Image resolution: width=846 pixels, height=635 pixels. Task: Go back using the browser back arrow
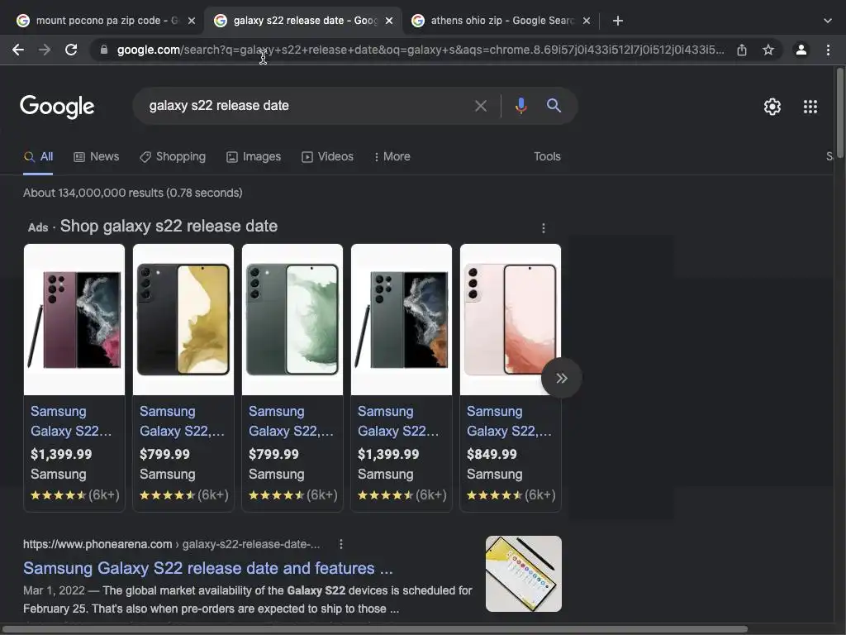18,50
